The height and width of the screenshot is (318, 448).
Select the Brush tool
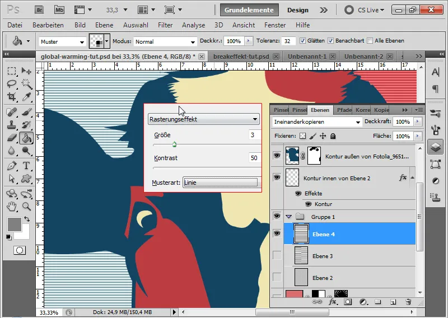26,112
